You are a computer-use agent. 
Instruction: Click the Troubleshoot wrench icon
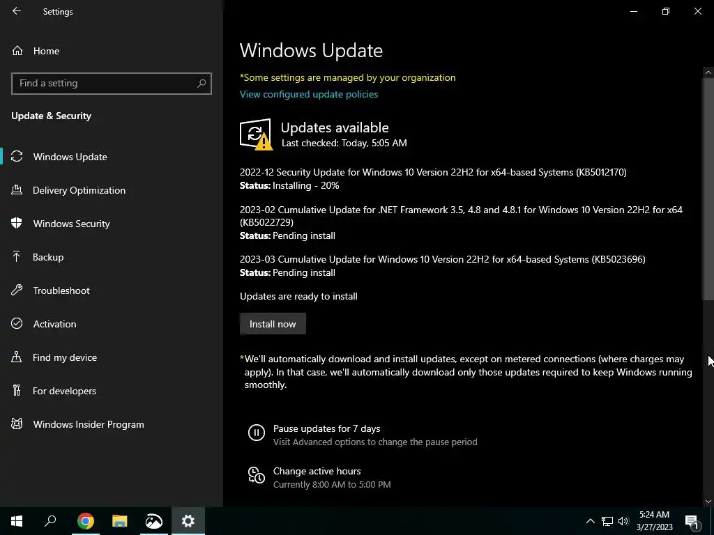point(17,290)
